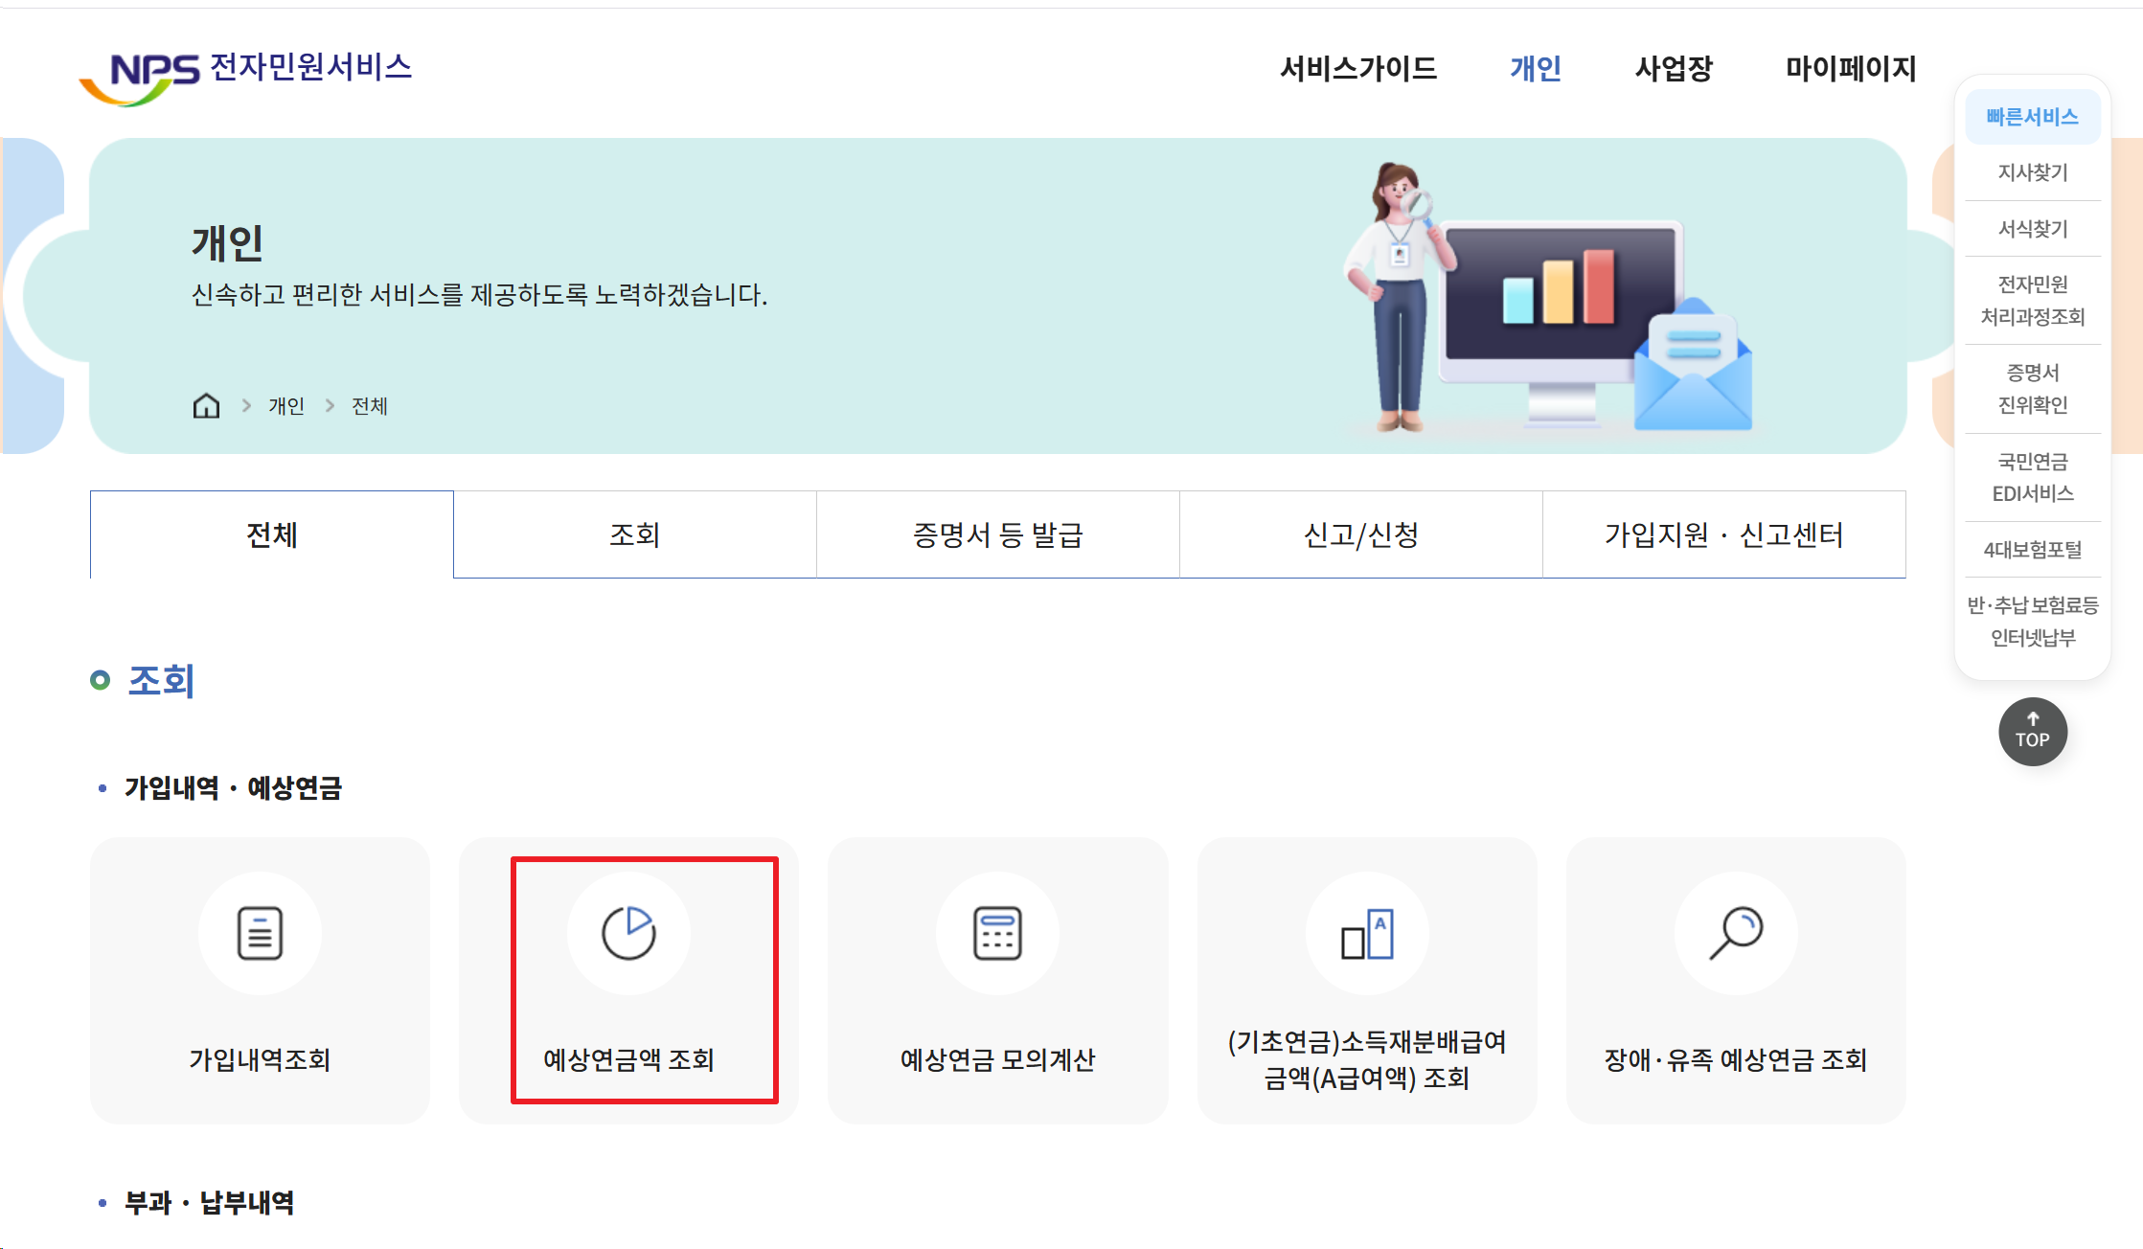The image size is (2143, 1249).
Task: Open the 마이페이지 menu
Action: 1851,69
